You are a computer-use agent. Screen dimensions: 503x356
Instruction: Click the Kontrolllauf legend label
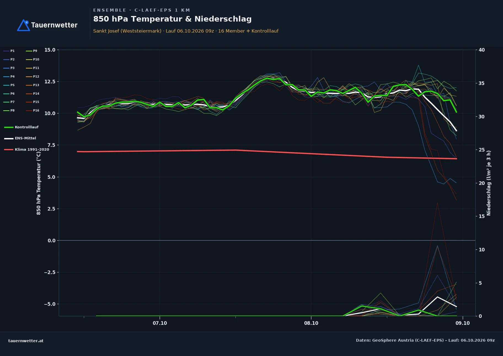(x=26, y=127)
